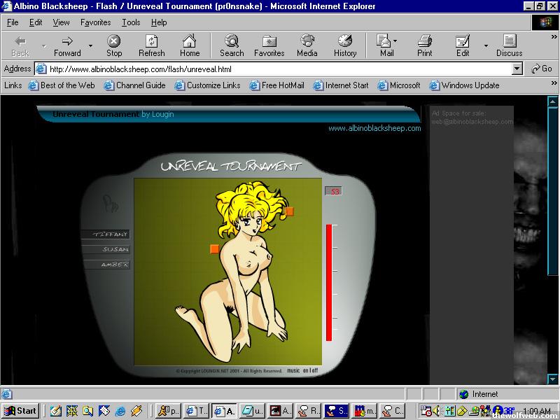This screenshot has height=420, width=560.
Task: Open the Tools menu
Action: (x=130, y=22)
